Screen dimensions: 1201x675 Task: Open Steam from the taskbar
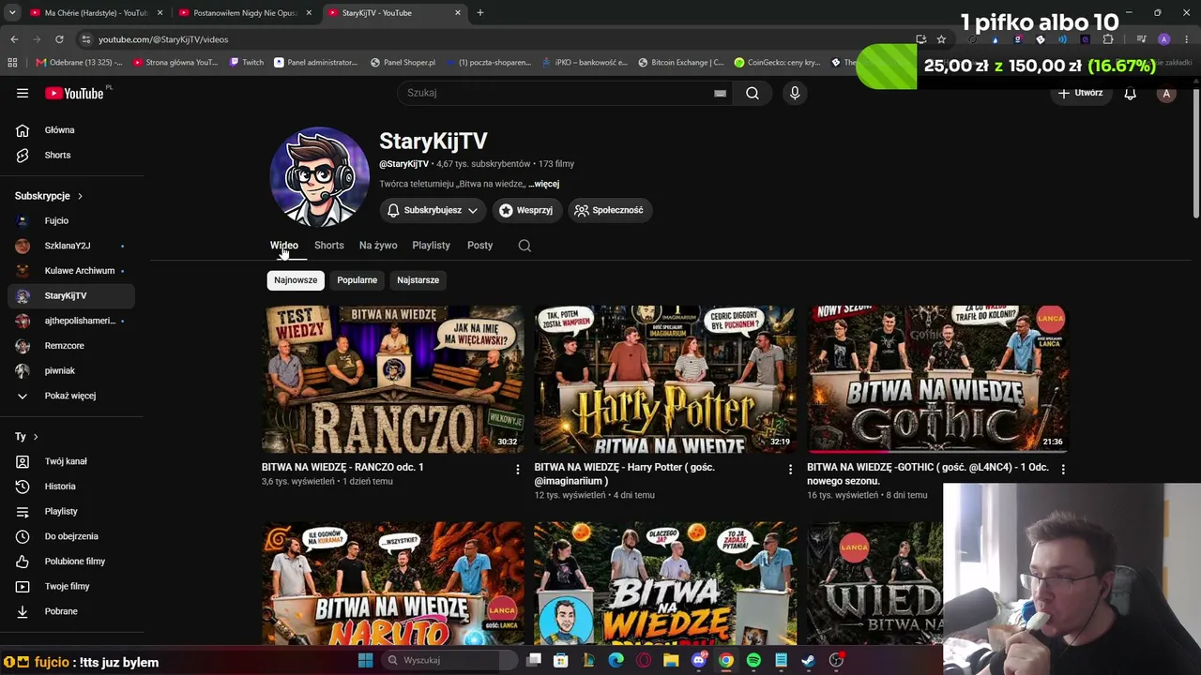(808, 660)
